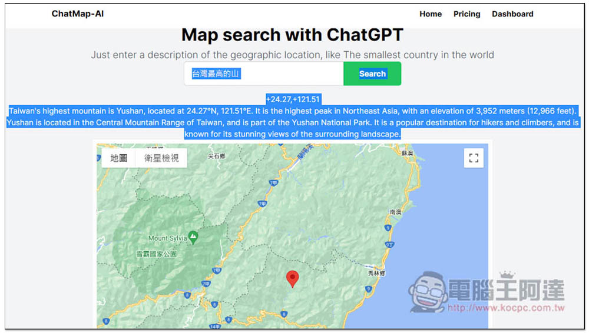Click the 9丁 route shield on the coast

[389, 245]
